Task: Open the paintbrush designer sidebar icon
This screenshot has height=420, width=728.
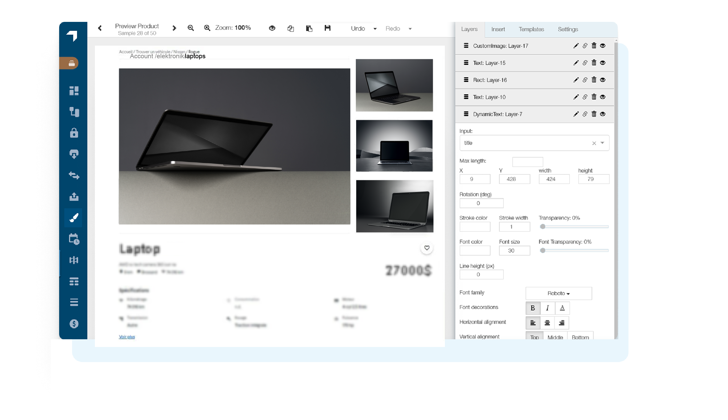Action: [x=74, y=218]
